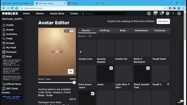Uncheck the Jeans item checkbox

(111, 68)
